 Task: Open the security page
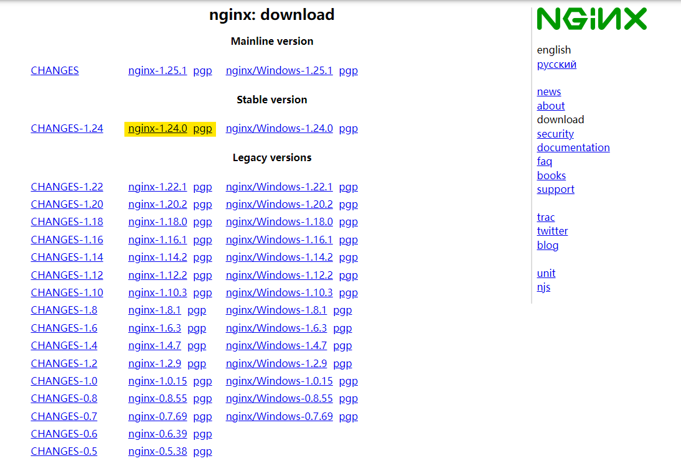[555, 134]
